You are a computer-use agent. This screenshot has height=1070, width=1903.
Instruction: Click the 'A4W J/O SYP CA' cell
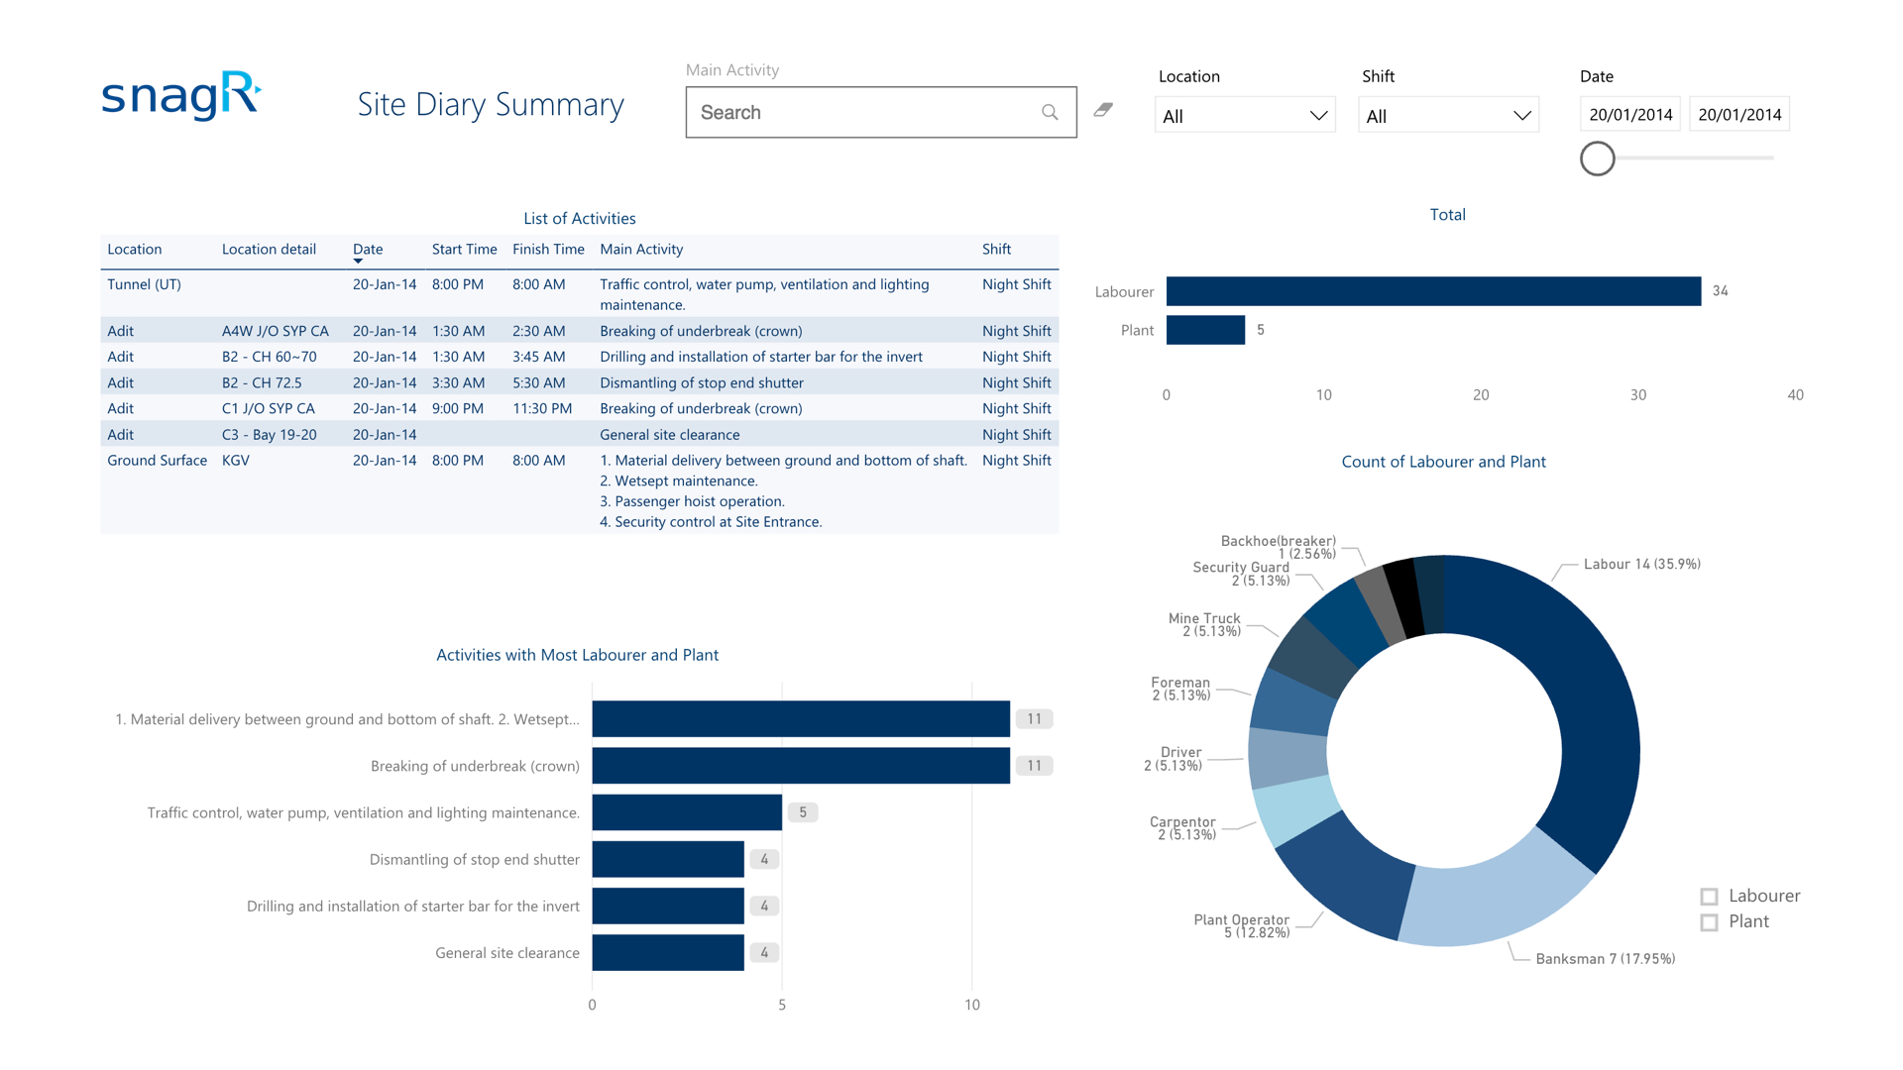[x=275, y=331]
